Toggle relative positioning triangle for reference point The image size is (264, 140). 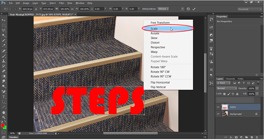pos(36,9)
